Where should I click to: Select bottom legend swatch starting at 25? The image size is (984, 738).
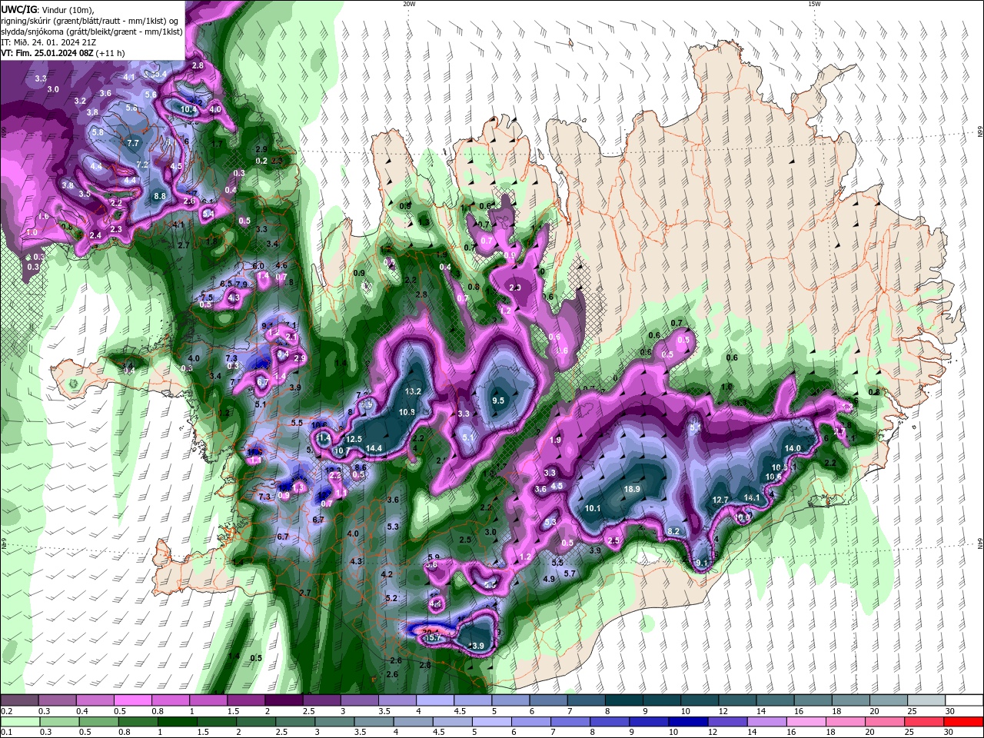[925, 722]
